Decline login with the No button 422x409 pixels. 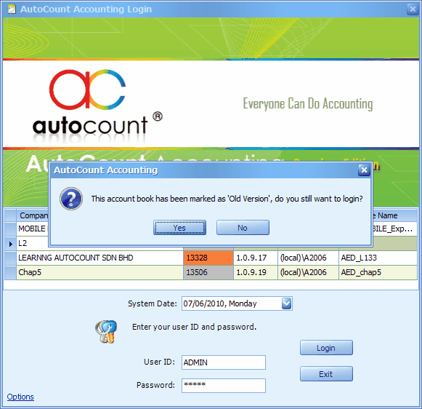pos(243,228)
